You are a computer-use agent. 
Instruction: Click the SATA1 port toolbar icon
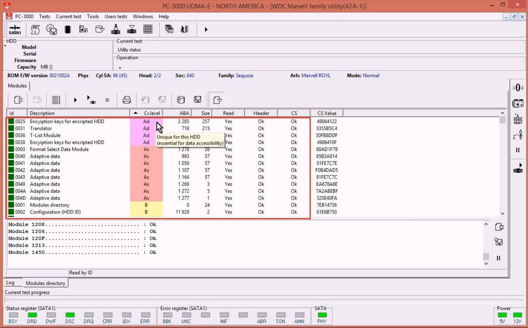click(x=15, y=30)
